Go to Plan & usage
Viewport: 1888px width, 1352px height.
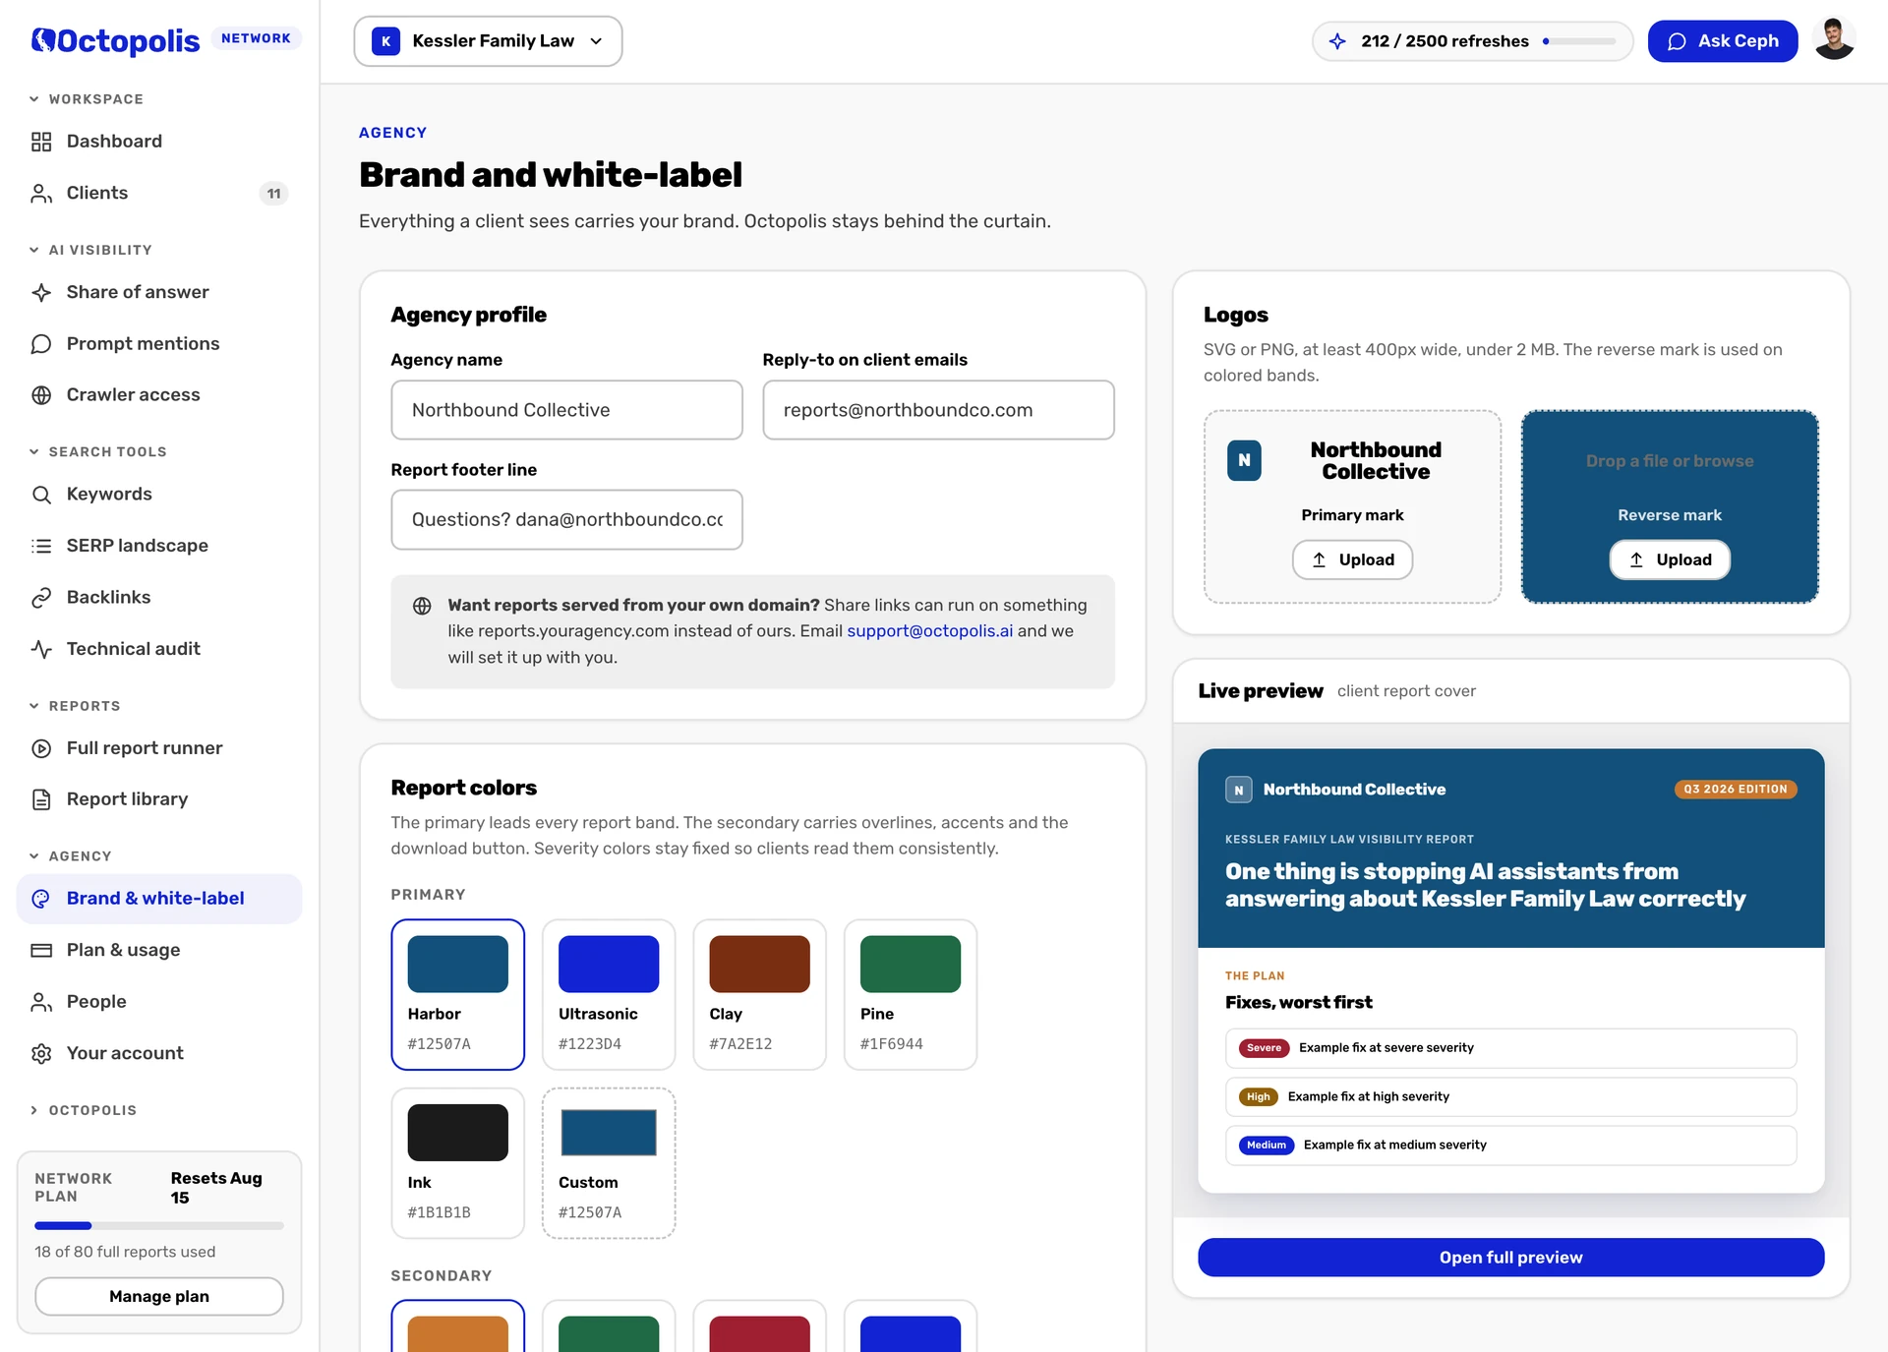coord(159,951)
